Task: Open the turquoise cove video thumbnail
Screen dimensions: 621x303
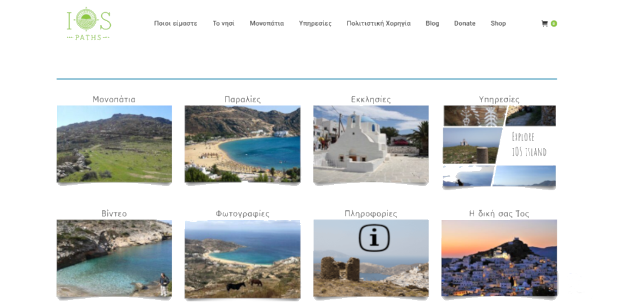Action: coord(114,258)
